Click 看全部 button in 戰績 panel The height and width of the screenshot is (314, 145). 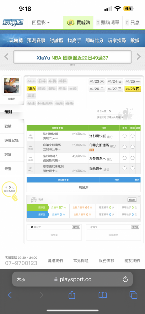pos(132,200)
